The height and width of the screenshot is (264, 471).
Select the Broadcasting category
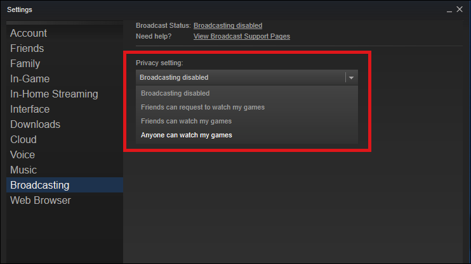[65, 185]
